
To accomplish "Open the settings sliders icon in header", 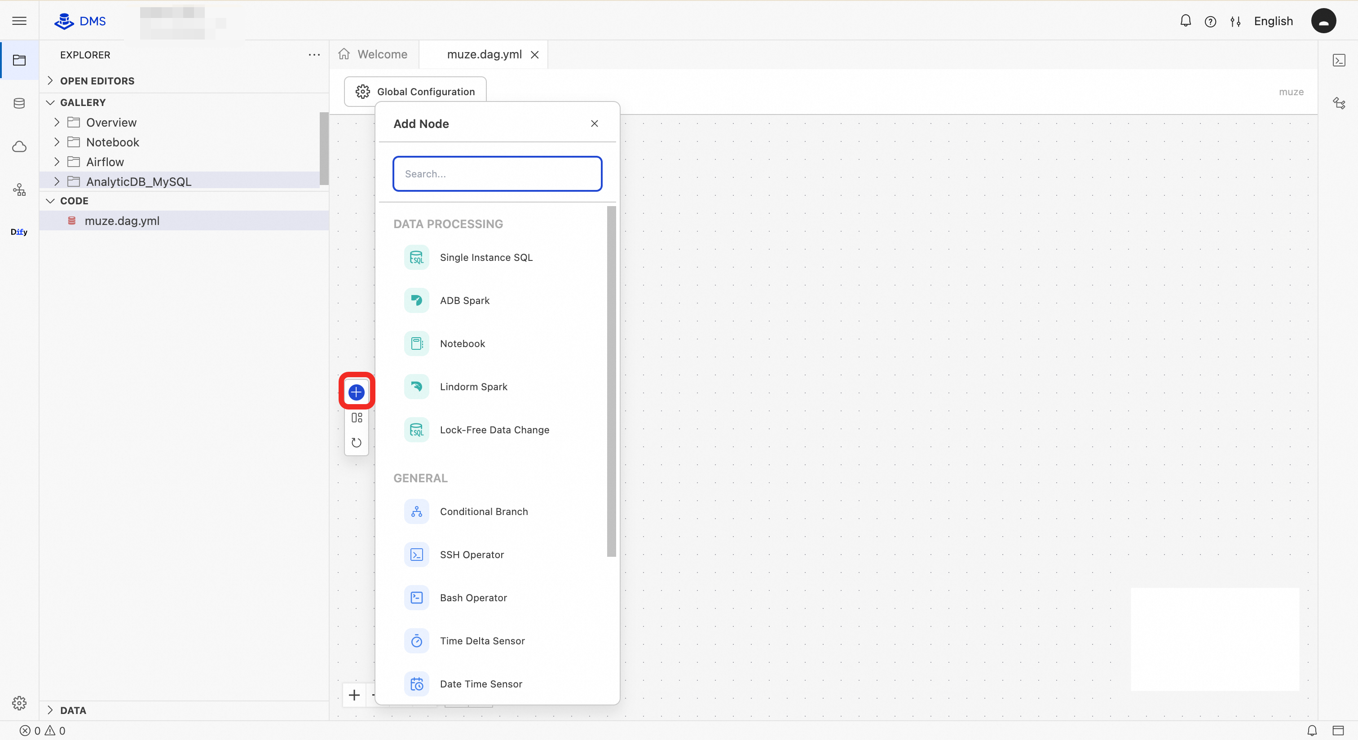I will pyautogui.click(x=1235, y=22).
